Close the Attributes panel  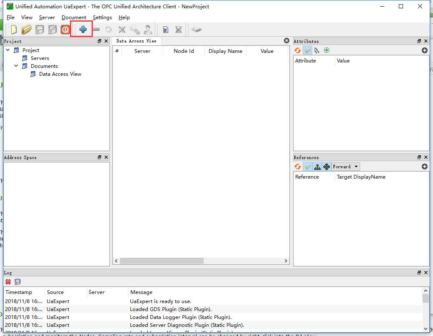pos(426,41)
